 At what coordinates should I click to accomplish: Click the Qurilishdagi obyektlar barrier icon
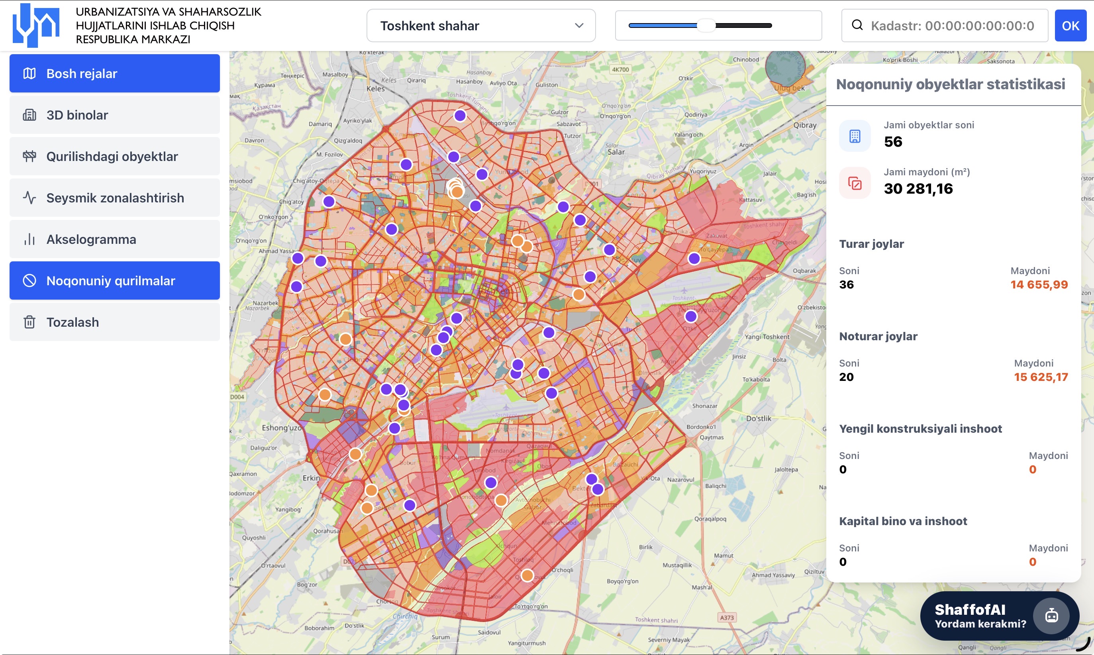point(29,156)
